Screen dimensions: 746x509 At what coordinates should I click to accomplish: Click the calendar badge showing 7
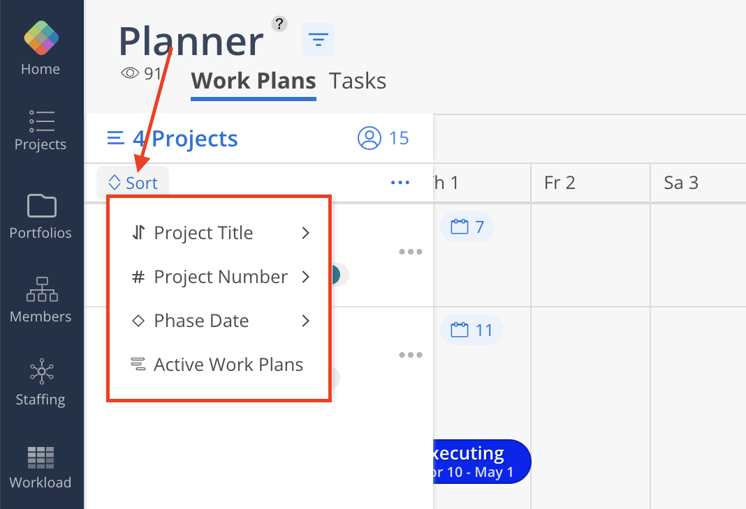pyautogui.click(x=467, y=227)
